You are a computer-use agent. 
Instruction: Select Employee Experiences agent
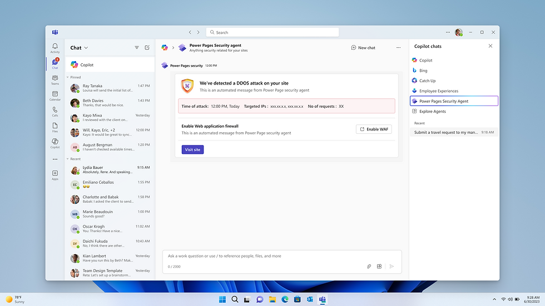click(454, 91)
